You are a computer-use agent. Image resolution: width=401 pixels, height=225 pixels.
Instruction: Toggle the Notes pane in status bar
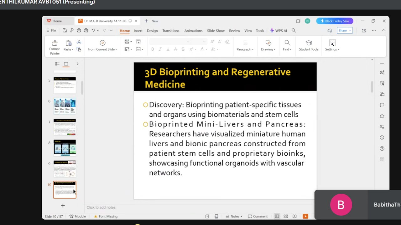pyautogui.click(x=234, y=216)
